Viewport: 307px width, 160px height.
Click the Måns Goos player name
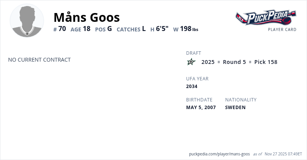(x=87, y=17)
